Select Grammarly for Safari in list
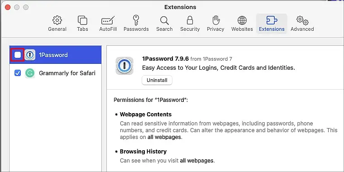 point(56,73)
